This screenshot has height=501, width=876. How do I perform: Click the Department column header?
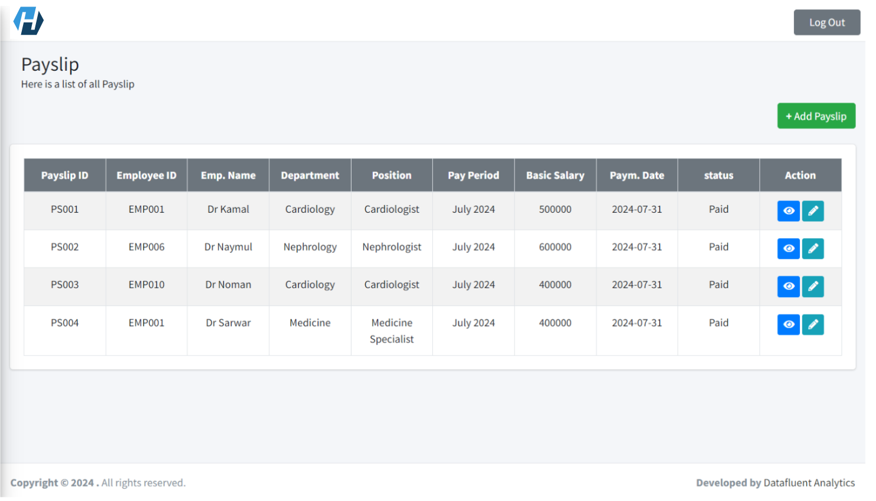click(x=310, y=175)
